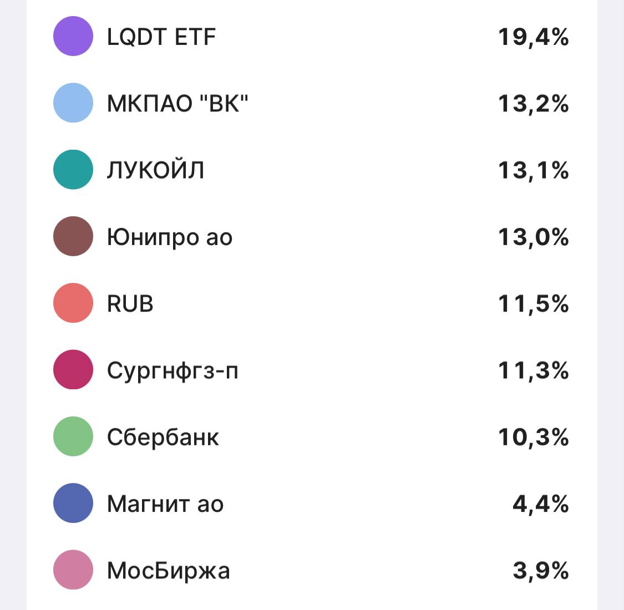624x610 pixels.
Task: Open the Магнит ао holding
Action: 165,504
